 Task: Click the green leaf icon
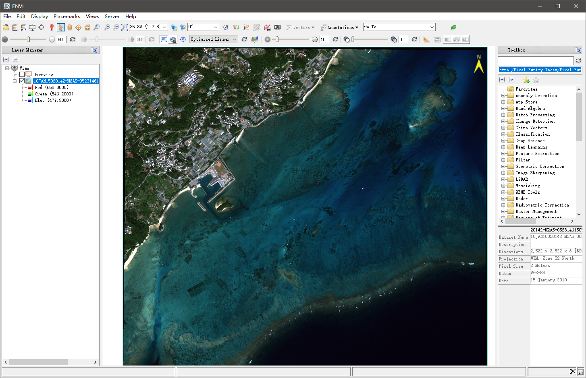(453, 27)
